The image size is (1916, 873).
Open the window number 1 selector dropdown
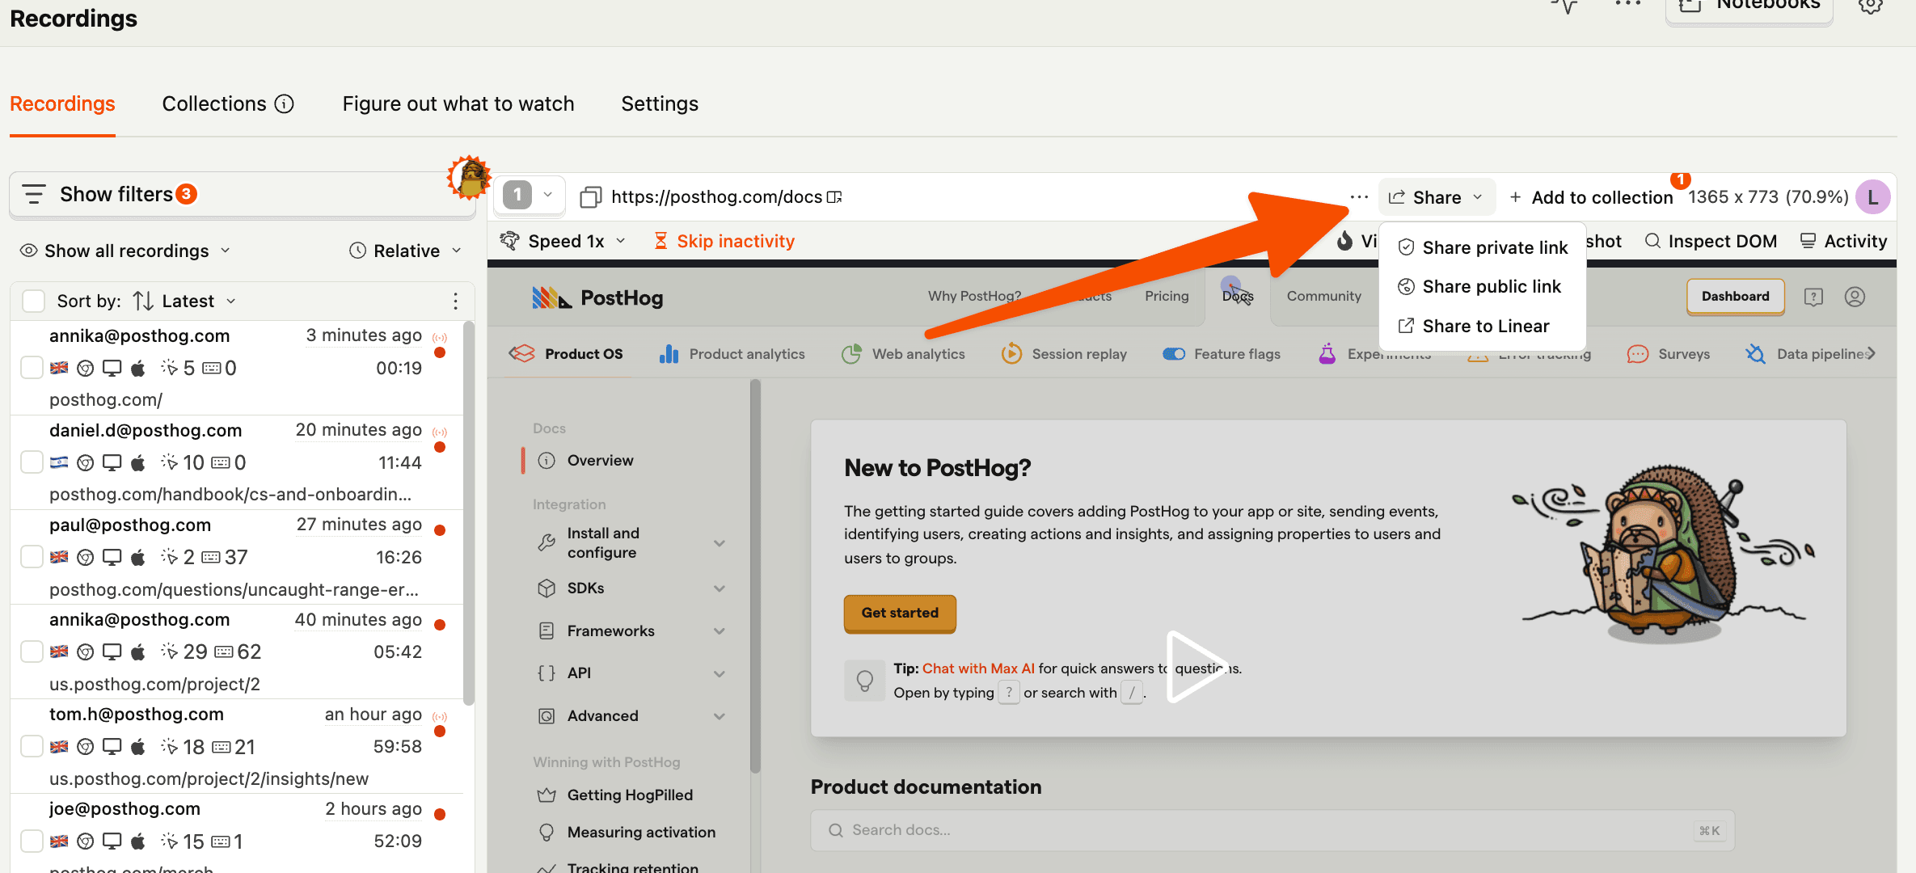point(529,195)
